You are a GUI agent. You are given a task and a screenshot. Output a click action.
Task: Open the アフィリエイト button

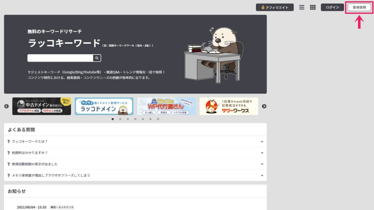275,7
